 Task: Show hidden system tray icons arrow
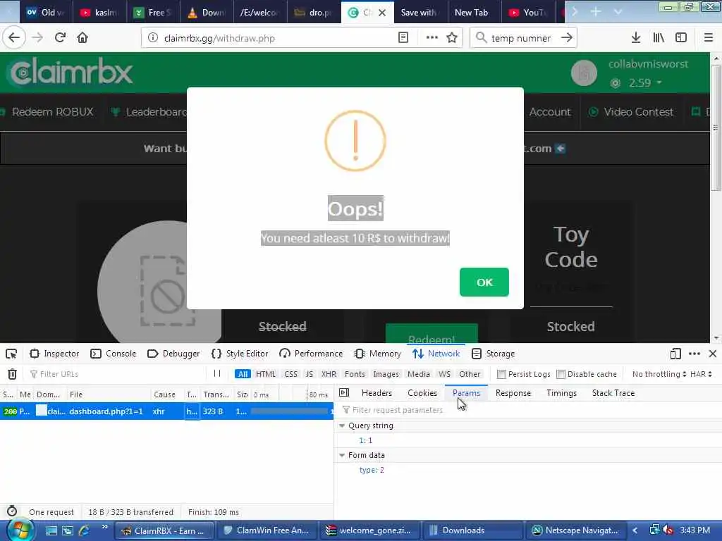point(635,530)
